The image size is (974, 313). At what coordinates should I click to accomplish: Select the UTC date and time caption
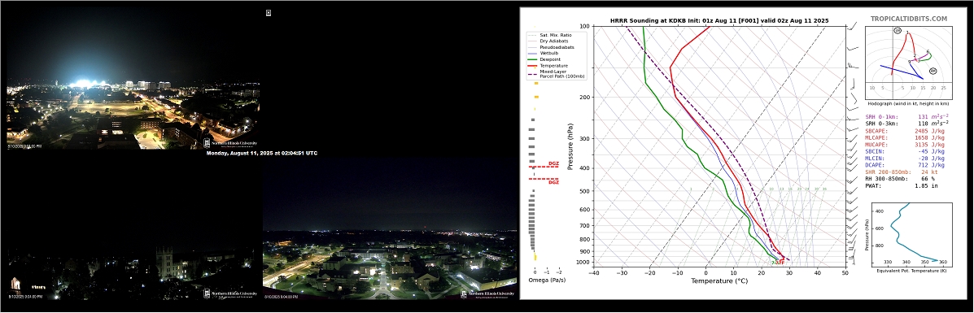(x=261, y=153)
